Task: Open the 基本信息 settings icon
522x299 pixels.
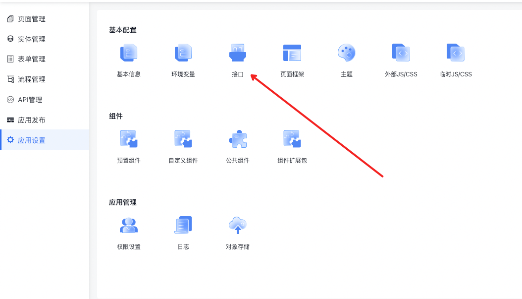Action: (x=129, y=53)
